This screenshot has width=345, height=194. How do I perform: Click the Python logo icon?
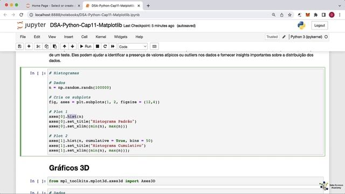point(301,25)
